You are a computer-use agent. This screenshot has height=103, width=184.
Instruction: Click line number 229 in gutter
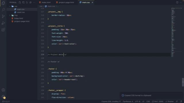click(42, 55)
